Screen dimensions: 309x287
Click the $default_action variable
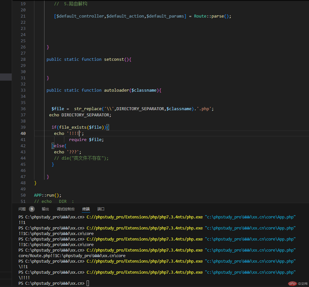(125, 16)
